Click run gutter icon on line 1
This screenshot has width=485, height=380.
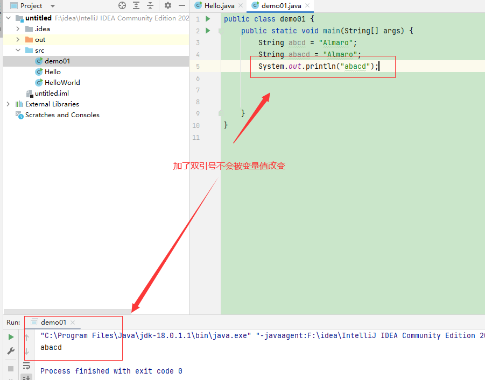[208, 19]
